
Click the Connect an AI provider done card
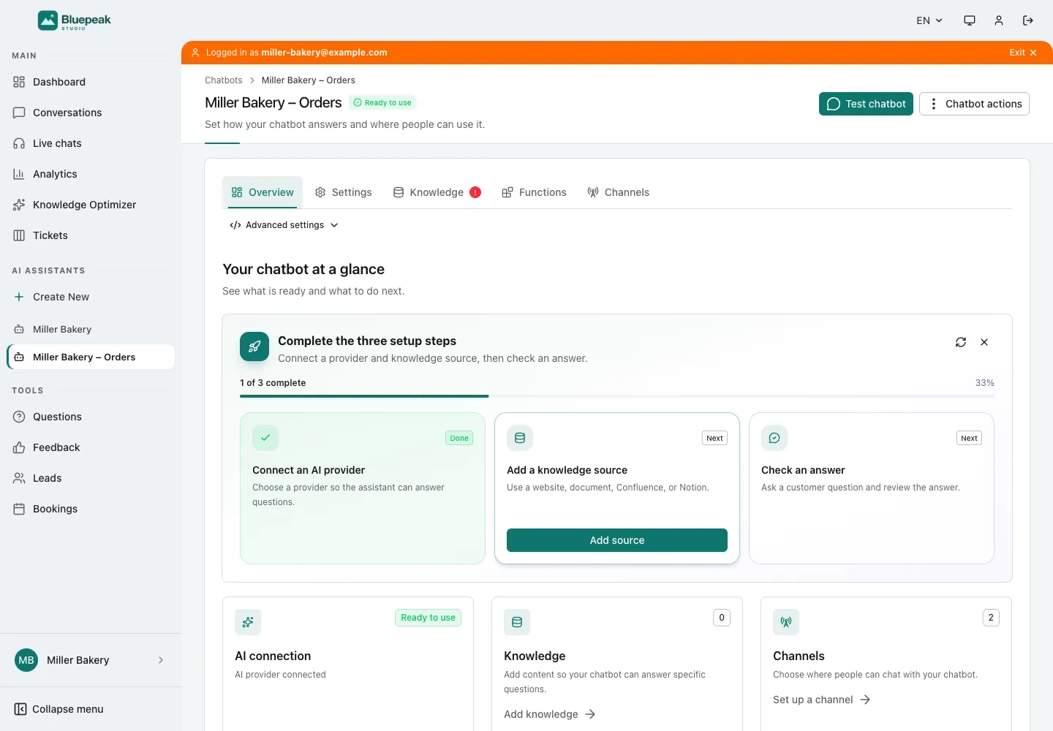[363, 488]
